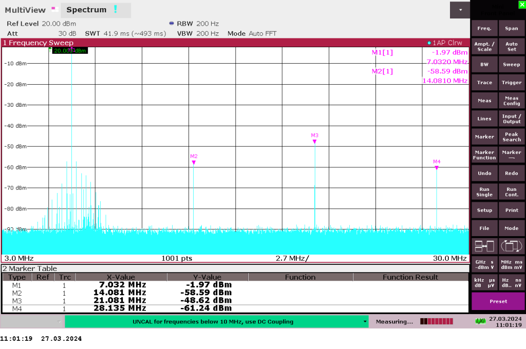
Task: Expand the UNCAL status message dropdown
Action: click(365, 321)
